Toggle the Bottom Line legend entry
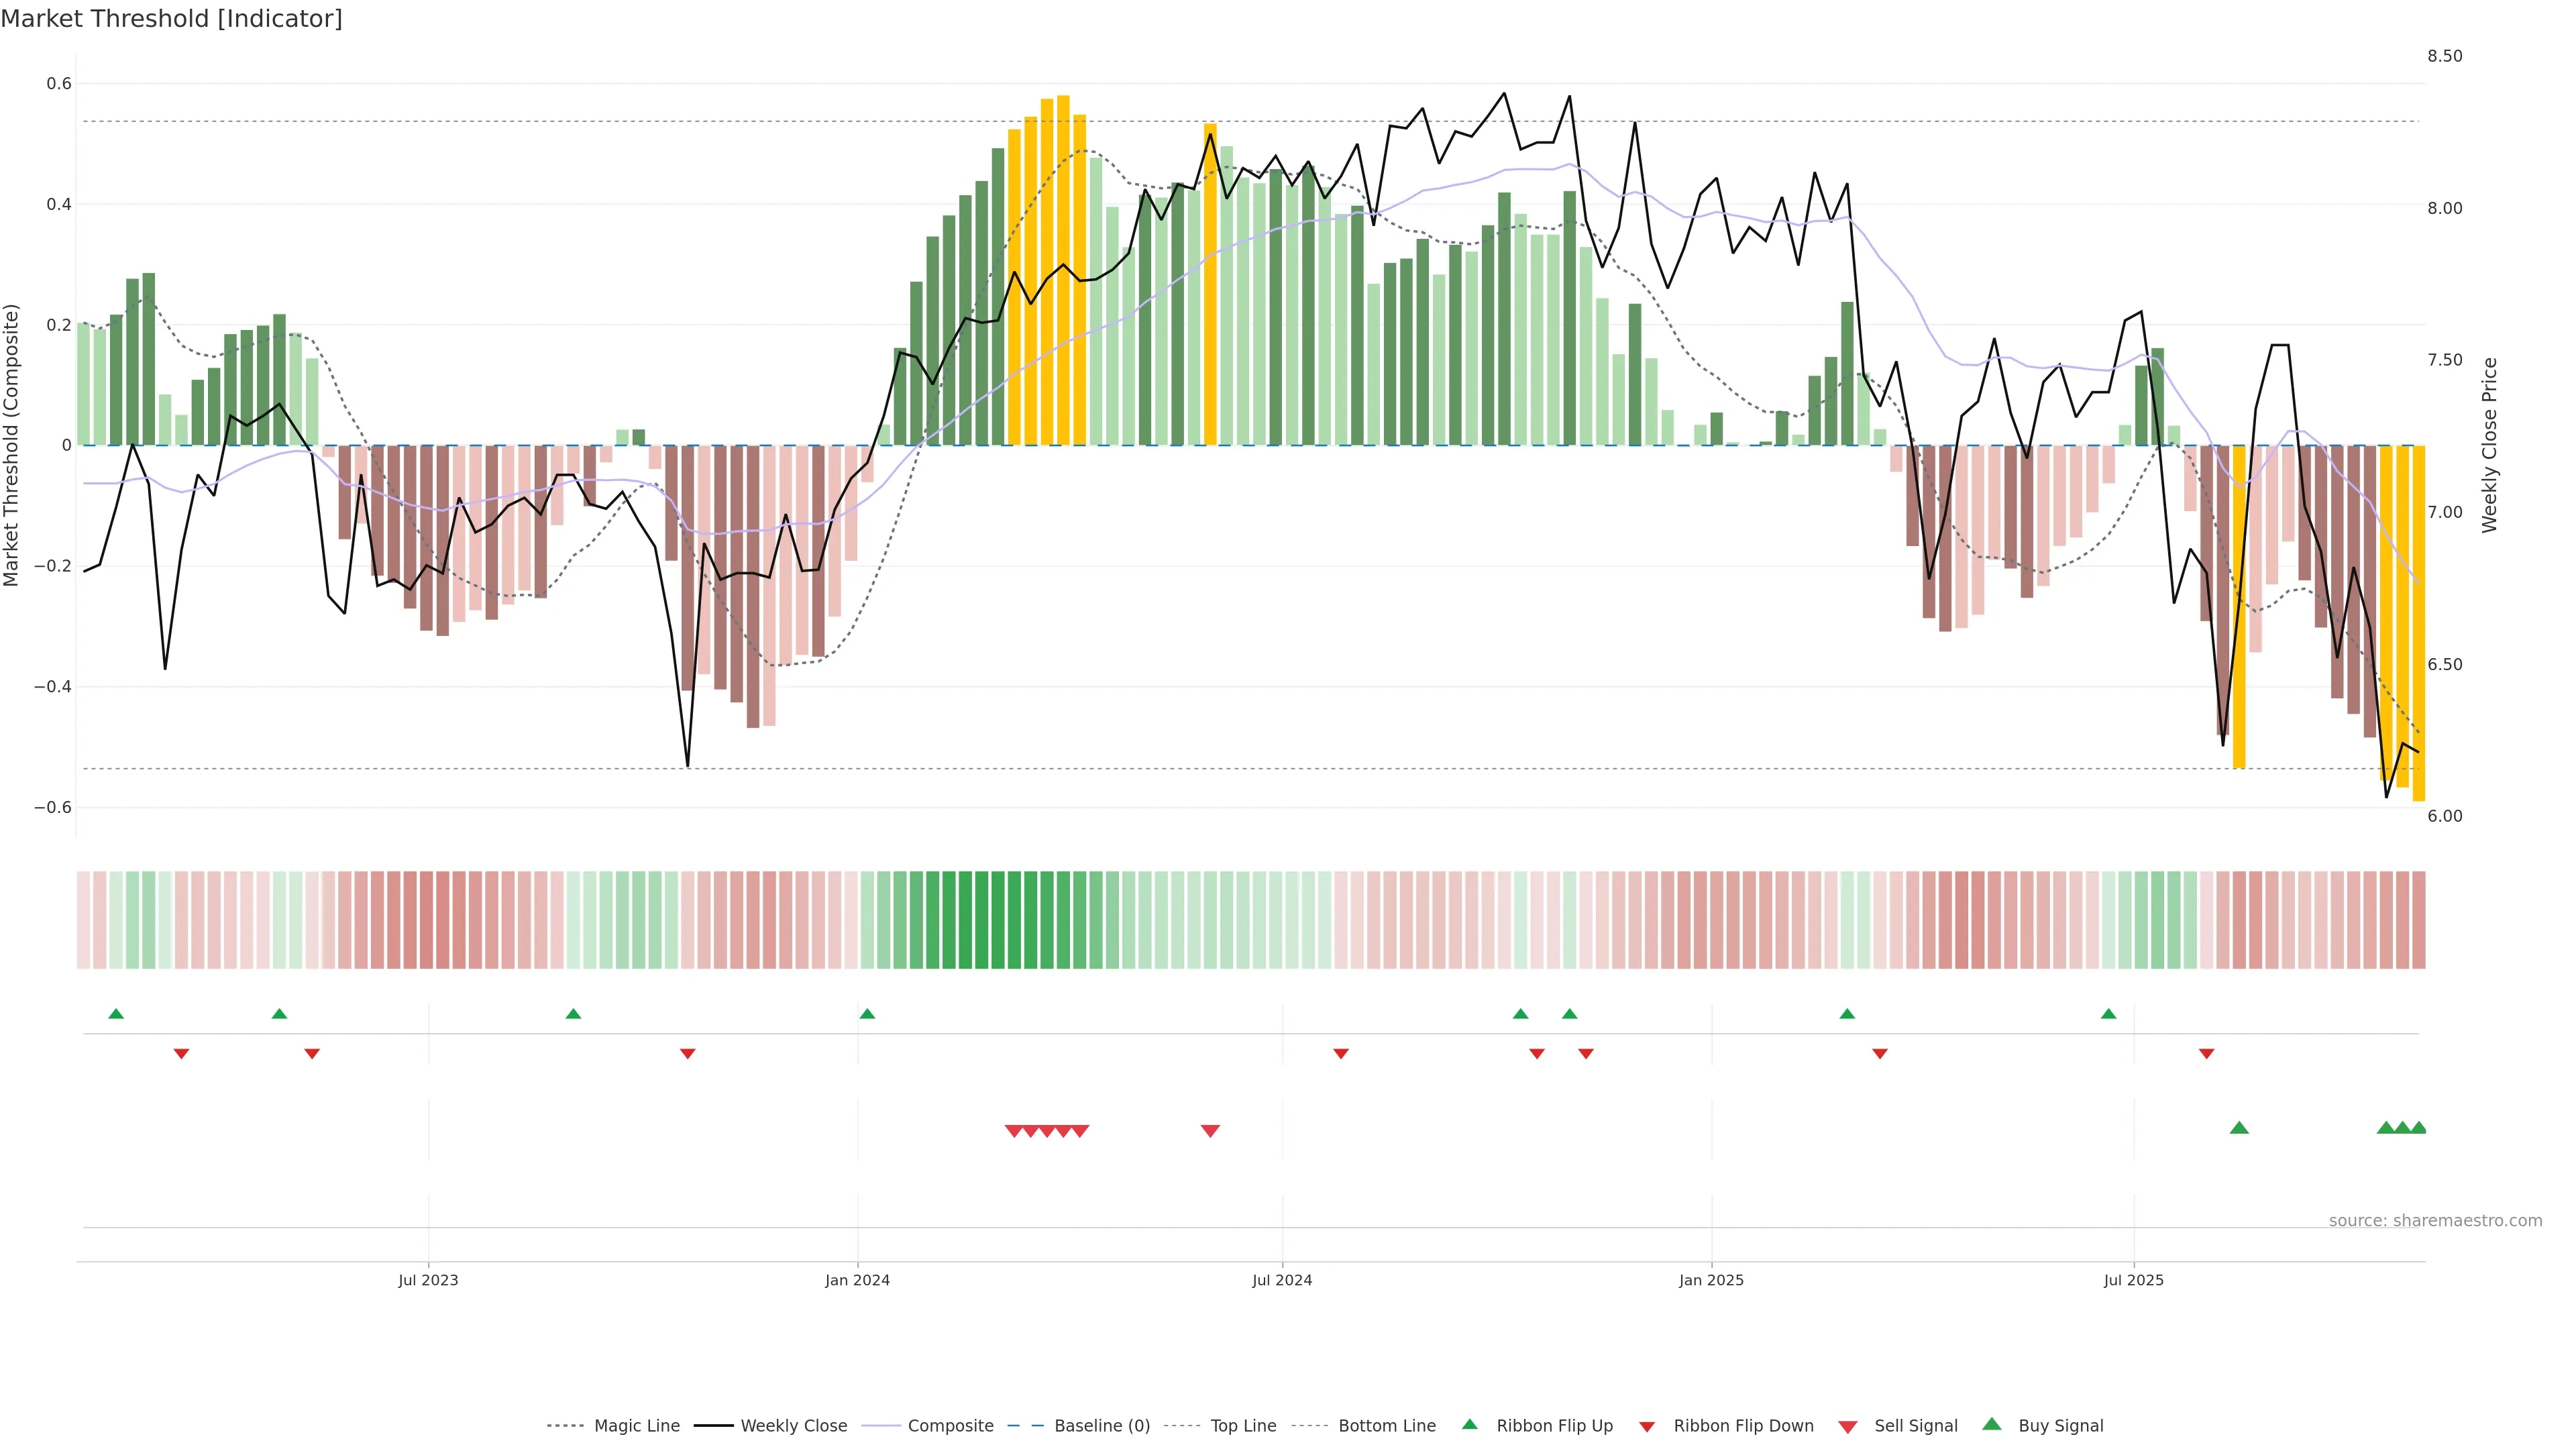 pyautogui.click(x=1386, y=1426)
